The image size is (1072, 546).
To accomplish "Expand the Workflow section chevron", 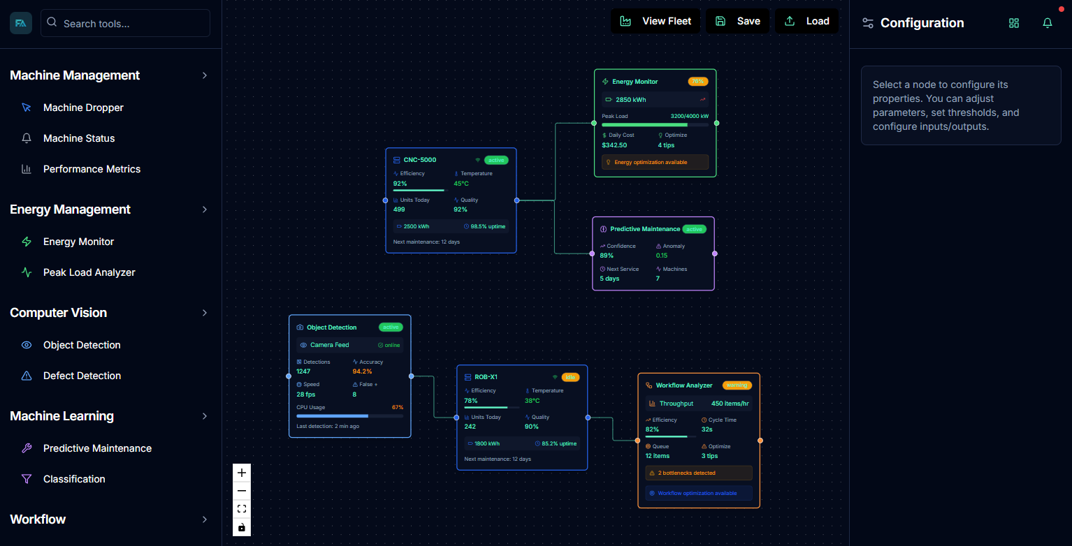I will point(205,519).
